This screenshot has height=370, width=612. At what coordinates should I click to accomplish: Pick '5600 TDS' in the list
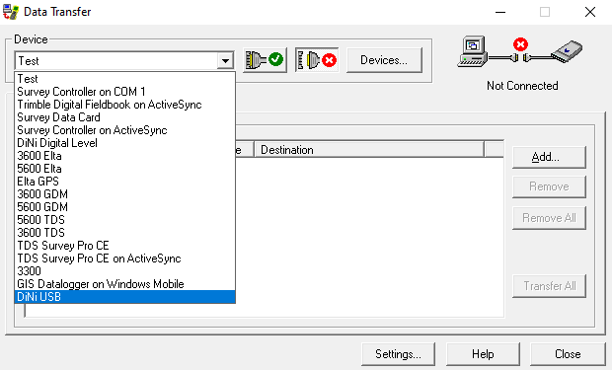[125, 220]
